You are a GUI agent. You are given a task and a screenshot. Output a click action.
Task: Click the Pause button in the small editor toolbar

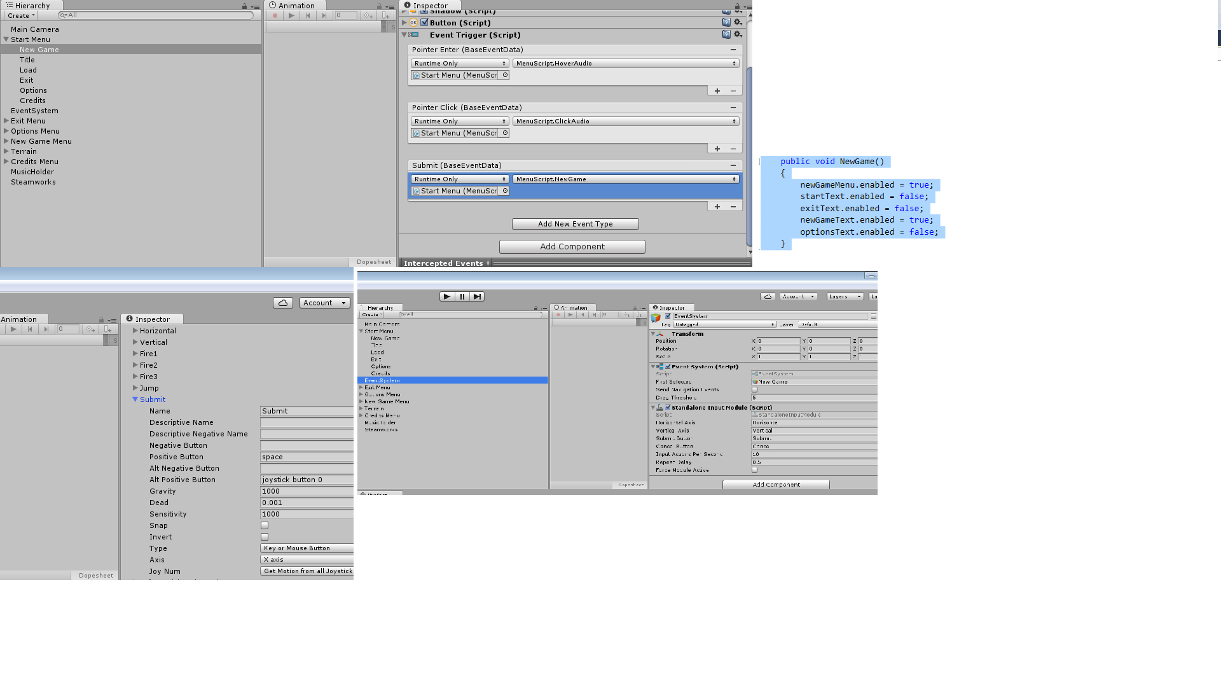tap(462, 296)
